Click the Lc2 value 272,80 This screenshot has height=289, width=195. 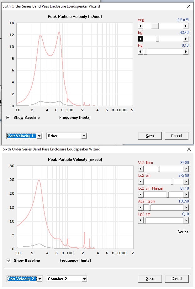click(184, 176)
